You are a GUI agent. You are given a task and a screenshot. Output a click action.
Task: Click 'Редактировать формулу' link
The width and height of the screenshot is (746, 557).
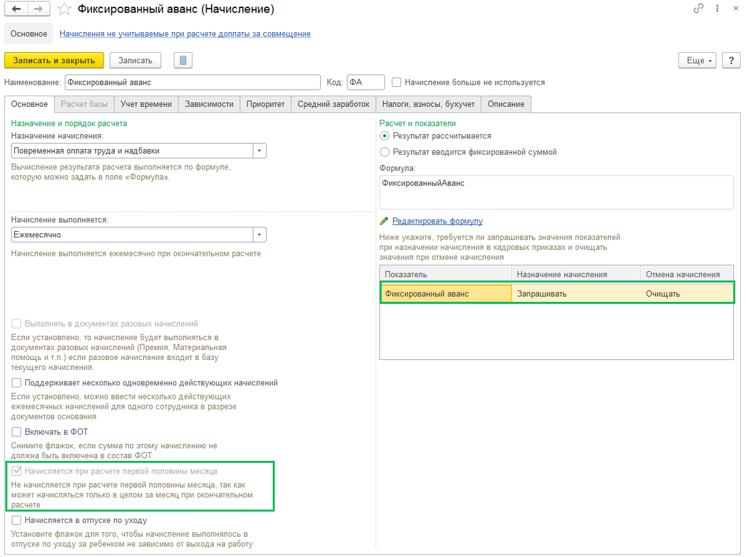[x=437, y=221]
